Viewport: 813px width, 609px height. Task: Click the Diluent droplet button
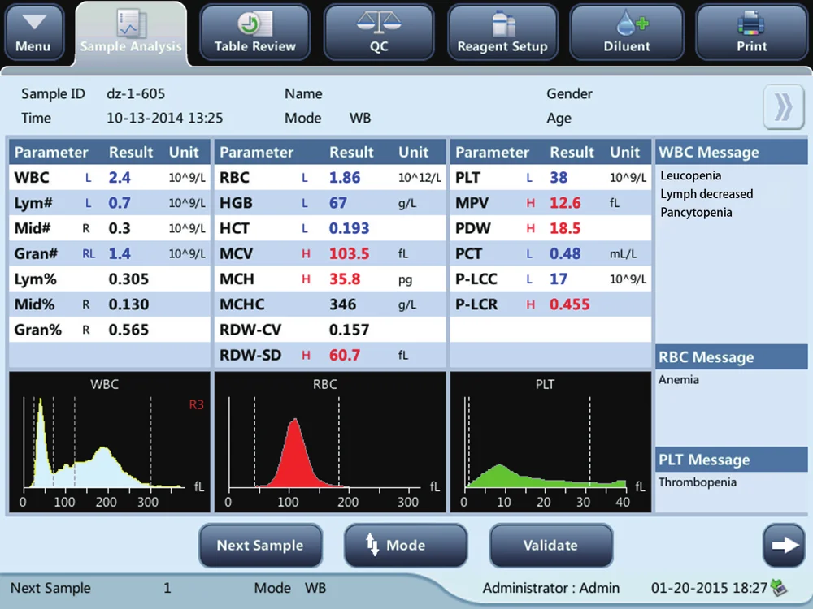(x=626, y=33)
